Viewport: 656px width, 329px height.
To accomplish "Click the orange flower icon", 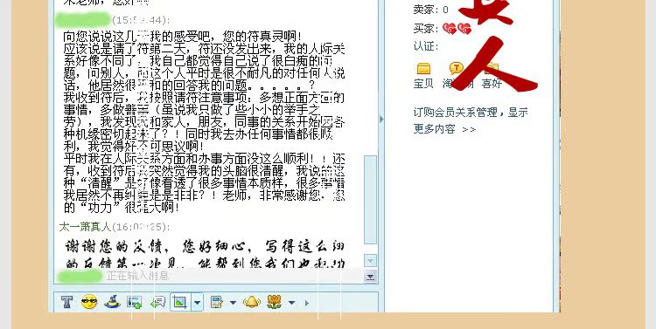I will 274,302.
